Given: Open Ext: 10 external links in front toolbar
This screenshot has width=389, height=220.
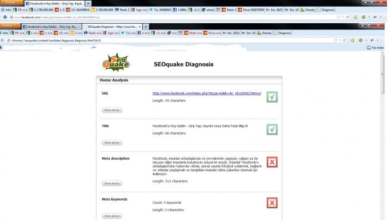Looking at the screenshot, I should 248,33.
